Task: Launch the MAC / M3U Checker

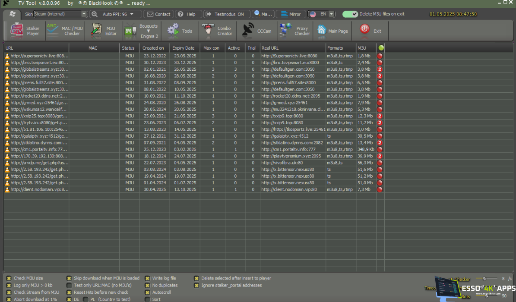Action: click(x=64, y=31)
